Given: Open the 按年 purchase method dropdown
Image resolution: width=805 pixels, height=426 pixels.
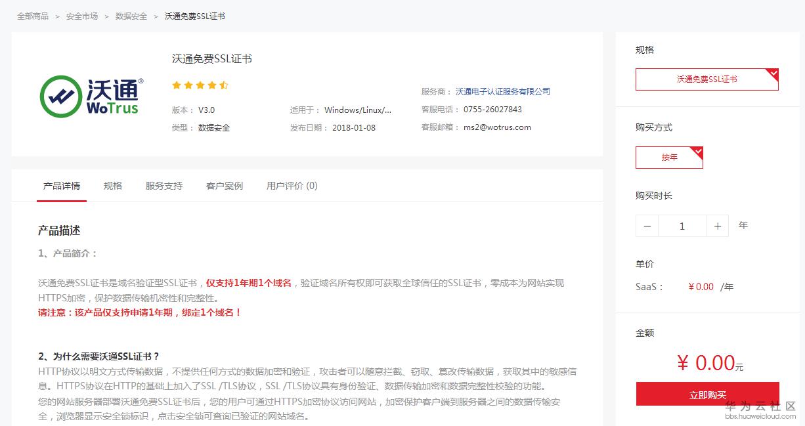Looking at the screenshot, I should pos(669,157).
